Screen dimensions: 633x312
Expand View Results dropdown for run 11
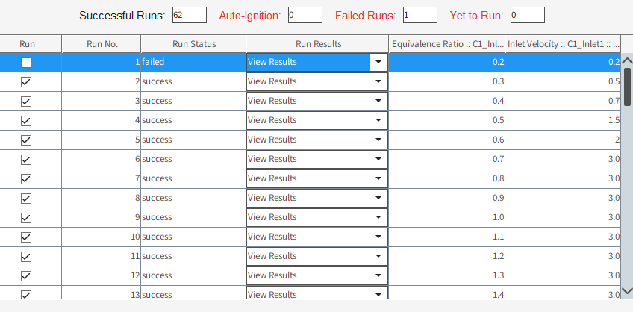click(378, 257)
